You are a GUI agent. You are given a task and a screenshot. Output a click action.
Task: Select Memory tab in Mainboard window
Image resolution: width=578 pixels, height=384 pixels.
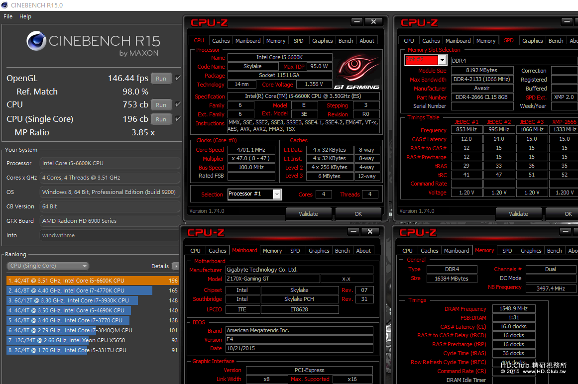(x=272, y=251)
